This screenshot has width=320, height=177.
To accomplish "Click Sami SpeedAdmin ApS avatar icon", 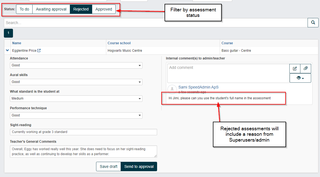I will coord(172,89).
